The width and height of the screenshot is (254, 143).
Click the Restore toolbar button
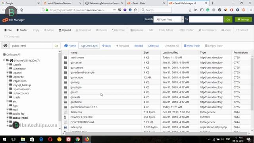pyautogui.click(x=118, y=30)
